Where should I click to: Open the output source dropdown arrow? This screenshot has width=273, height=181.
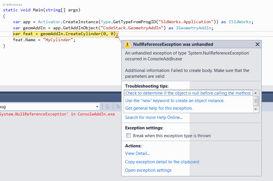point(97,106)
